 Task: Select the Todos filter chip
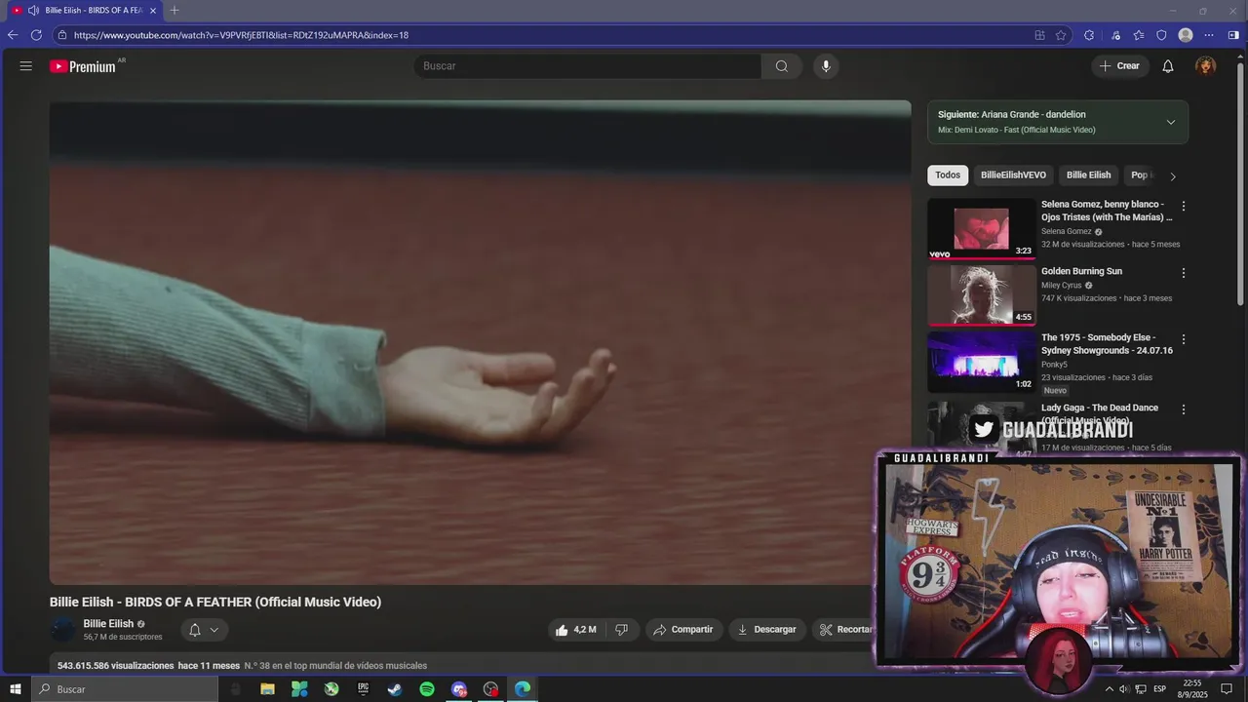pyautogui.click(x=948, y=175)
